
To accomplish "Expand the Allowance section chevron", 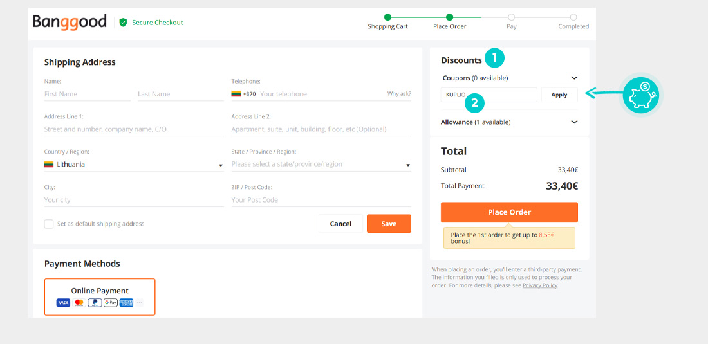I will point(574,122).
